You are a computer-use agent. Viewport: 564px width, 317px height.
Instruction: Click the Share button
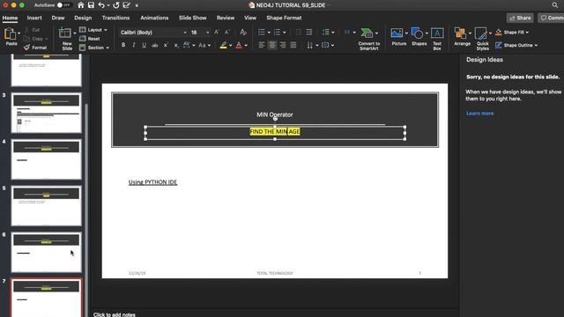520,18
